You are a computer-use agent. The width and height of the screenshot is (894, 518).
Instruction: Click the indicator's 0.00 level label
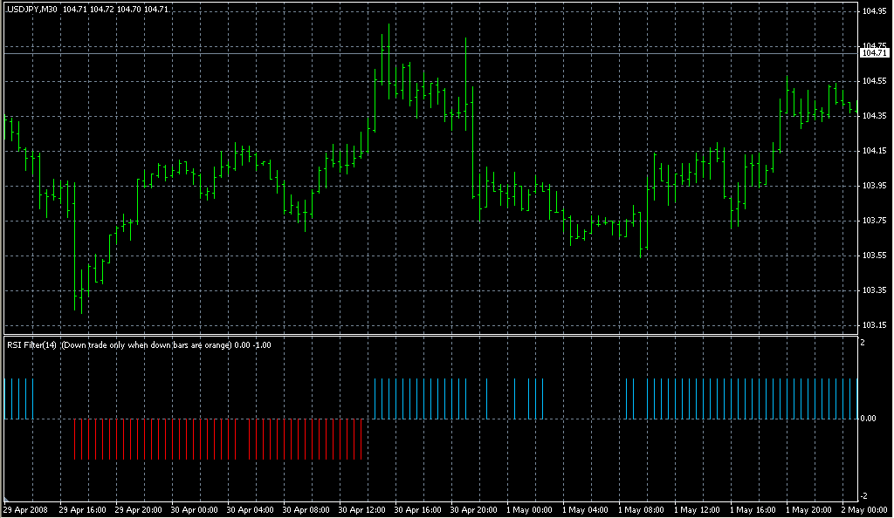(870, 419)
